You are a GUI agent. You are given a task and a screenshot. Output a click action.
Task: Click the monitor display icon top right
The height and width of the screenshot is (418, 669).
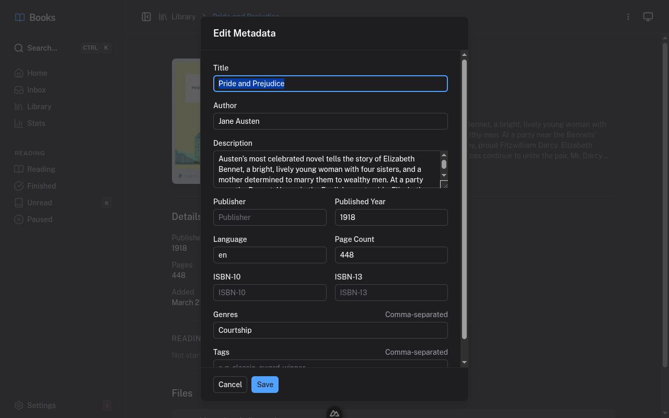click(x=648, y=16)
